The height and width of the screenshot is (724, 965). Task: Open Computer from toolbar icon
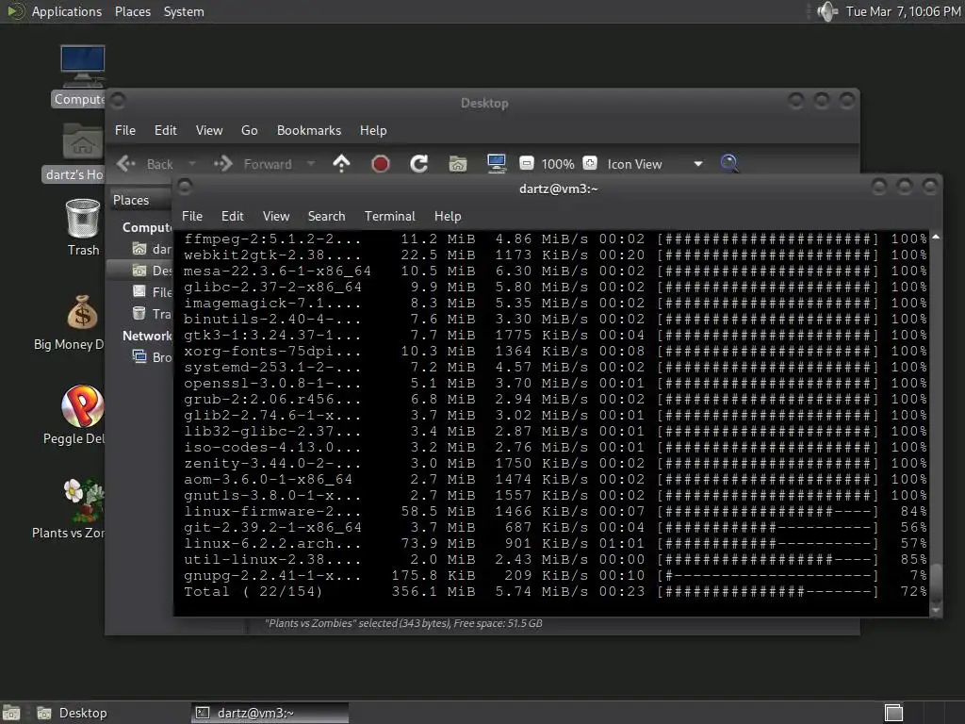click(x=496, y=164)
